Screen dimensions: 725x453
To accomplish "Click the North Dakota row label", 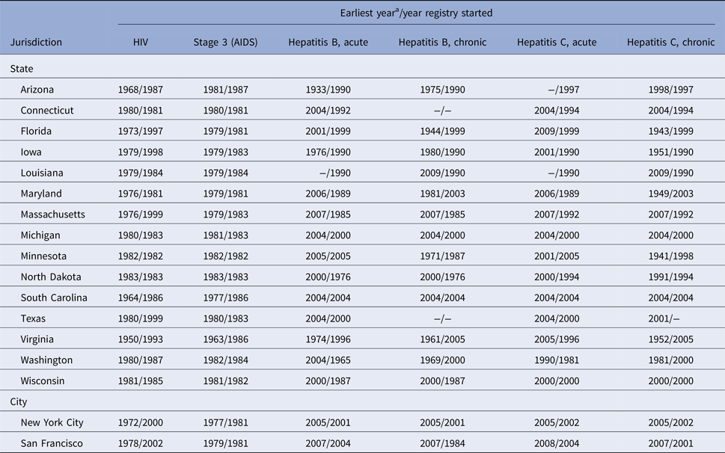I will pos(51,277).
